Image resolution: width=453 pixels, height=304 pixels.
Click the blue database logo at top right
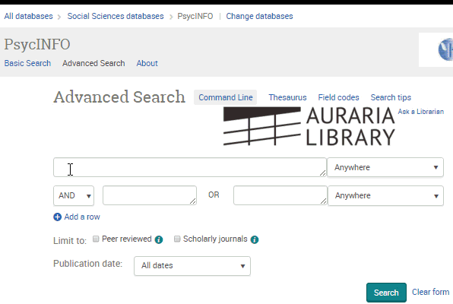(445, 49)
